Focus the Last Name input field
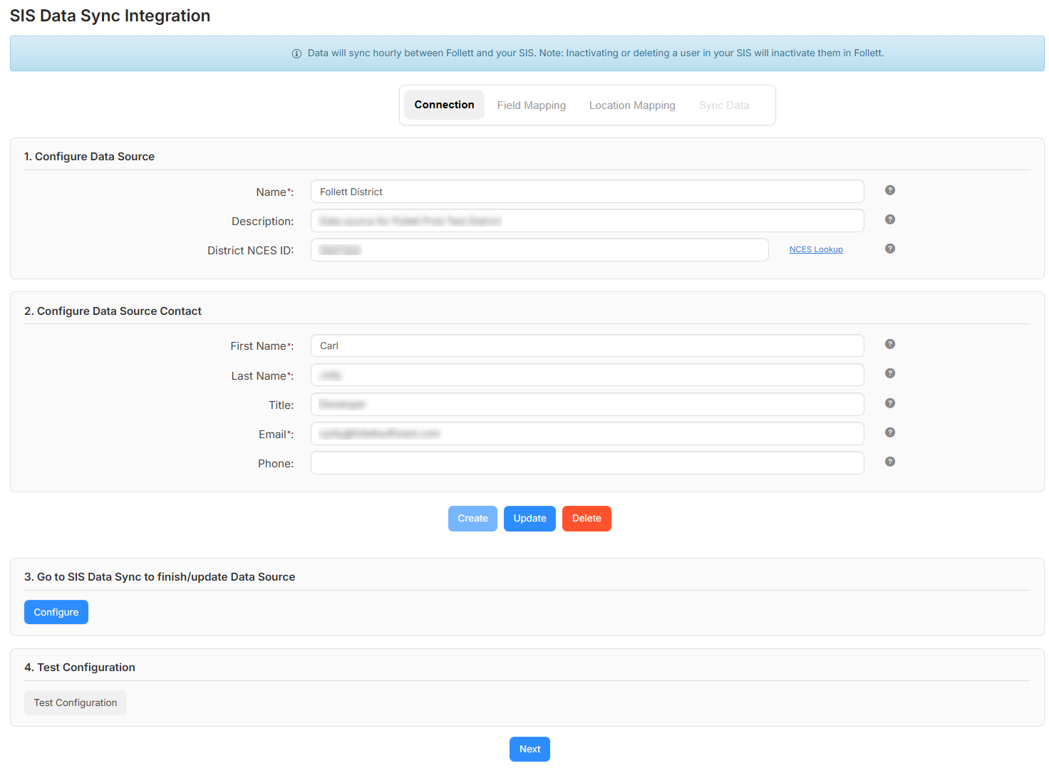The height and width of the screenshot is (773, 1049). [x=587, y=375]
